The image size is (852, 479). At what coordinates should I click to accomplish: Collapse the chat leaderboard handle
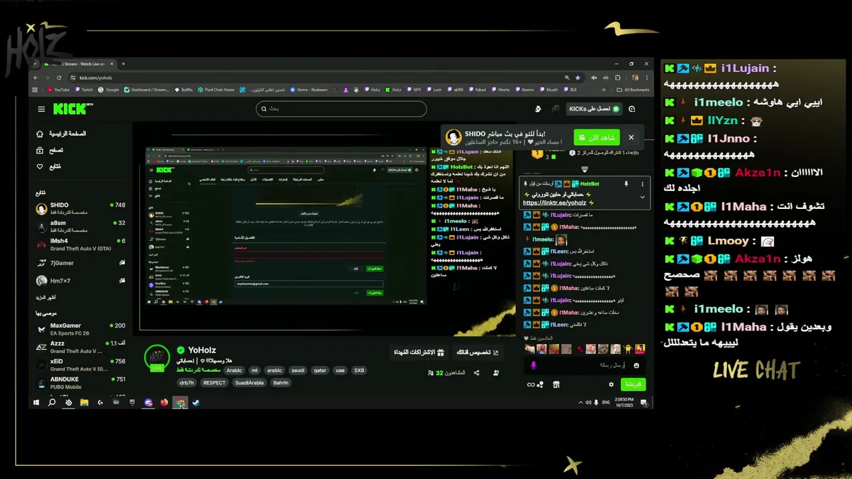point(584,170)
